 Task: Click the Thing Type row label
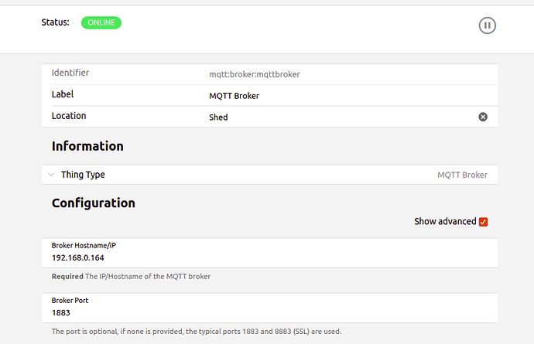pyautogui.click(x=83, y=175)
